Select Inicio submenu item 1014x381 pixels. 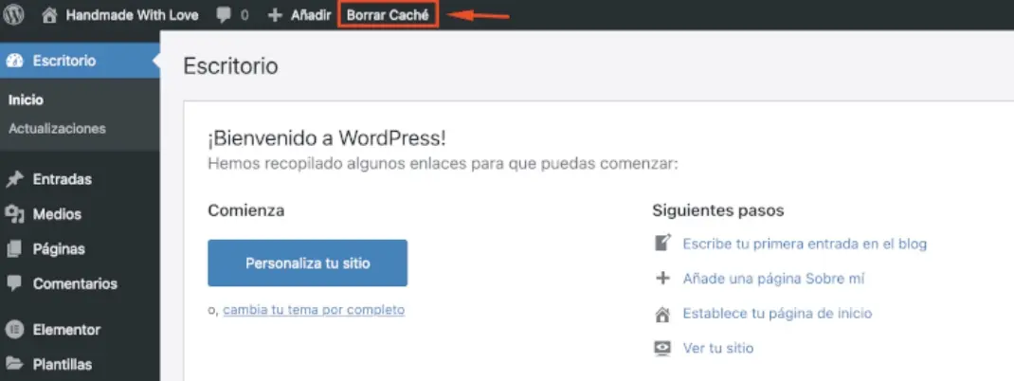tap(26, 100)
